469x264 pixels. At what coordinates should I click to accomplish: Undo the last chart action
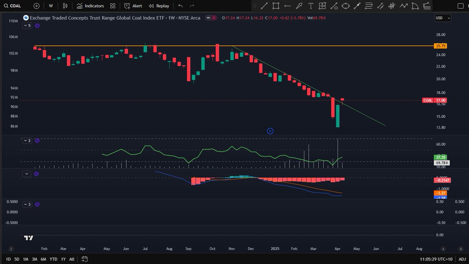pos(180,6)
